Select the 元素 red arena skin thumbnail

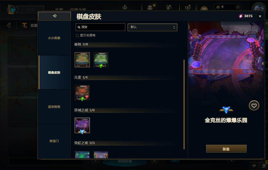click(82, 93)
